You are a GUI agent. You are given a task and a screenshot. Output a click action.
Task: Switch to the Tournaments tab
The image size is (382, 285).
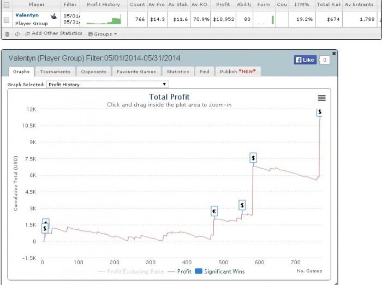[55, 72]
